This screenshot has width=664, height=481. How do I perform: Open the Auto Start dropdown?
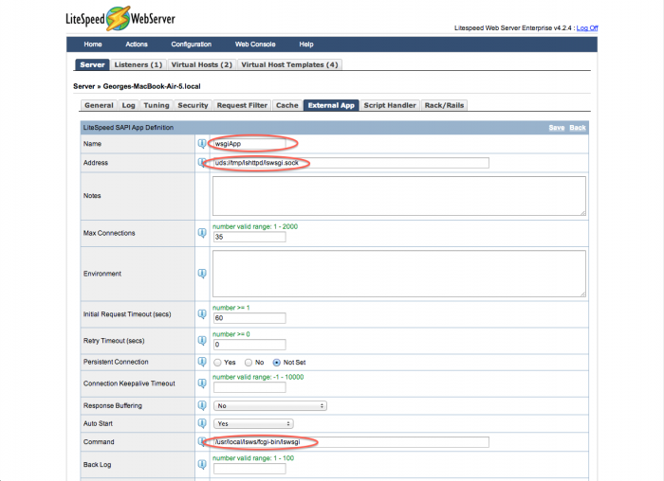253,423
